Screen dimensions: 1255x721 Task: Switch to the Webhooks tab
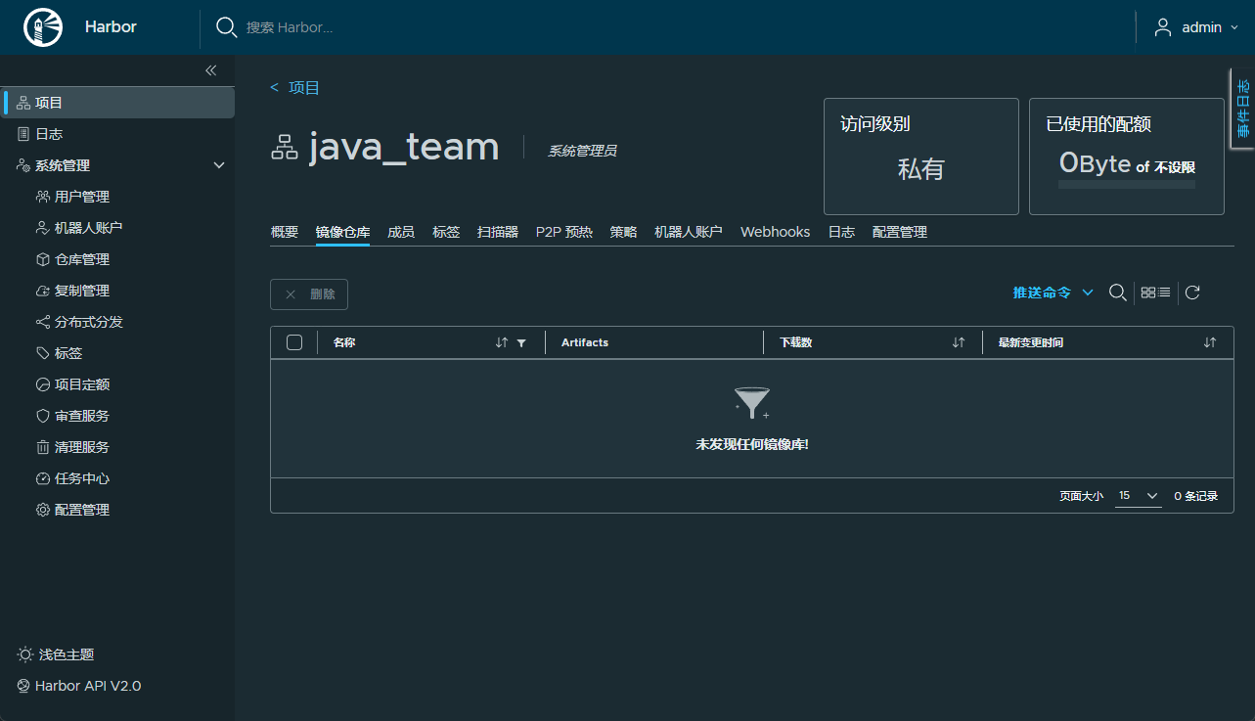click(x=776, y=232)
